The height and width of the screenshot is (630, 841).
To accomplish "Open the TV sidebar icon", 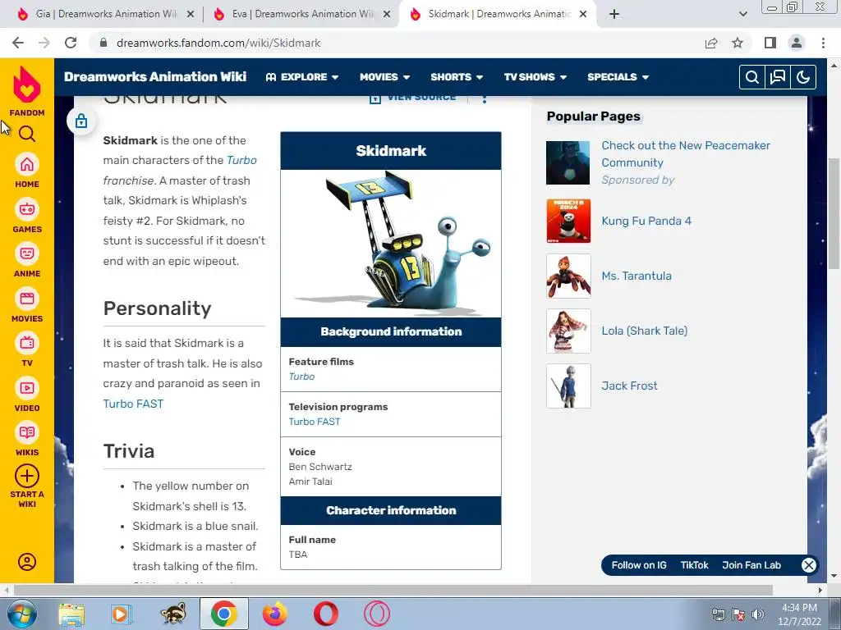I will [x=27, y=343].
